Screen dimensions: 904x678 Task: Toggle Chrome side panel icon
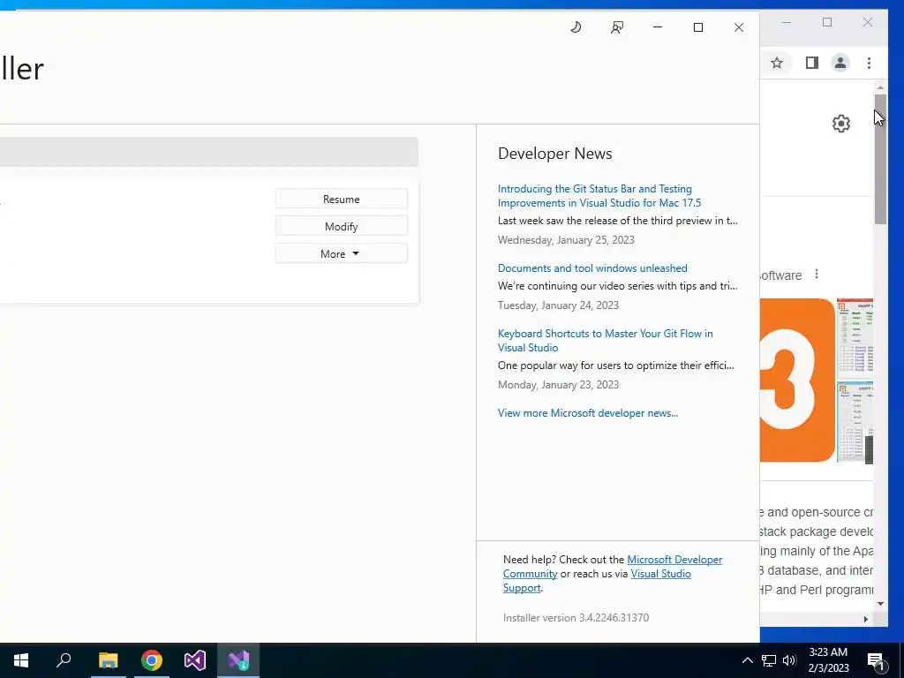(812, 63)
